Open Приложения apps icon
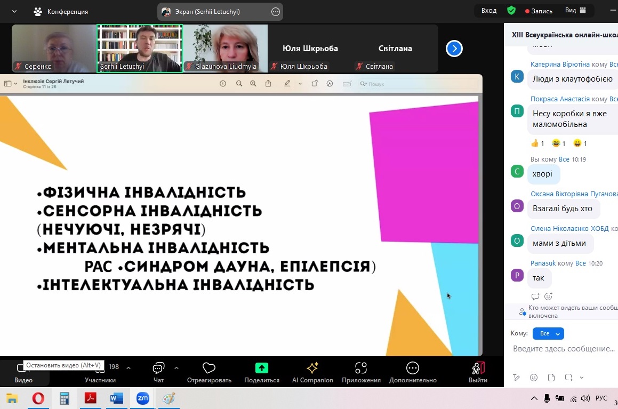 tap(361, 368)
